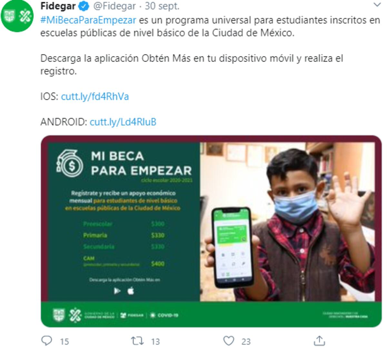This screenshot has width=387, height=350.
Task: Click the reply count 15
Action: [x=64, y=341]
